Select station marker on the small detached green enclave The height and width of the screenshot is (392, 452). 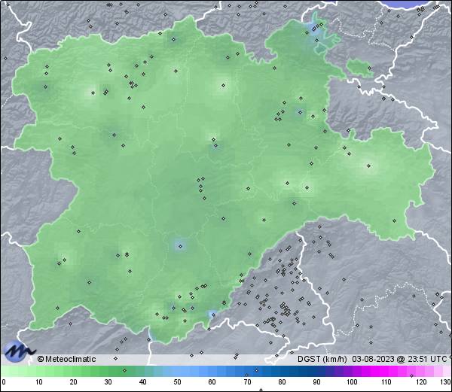pyautogui.click(x=370, y=68)
